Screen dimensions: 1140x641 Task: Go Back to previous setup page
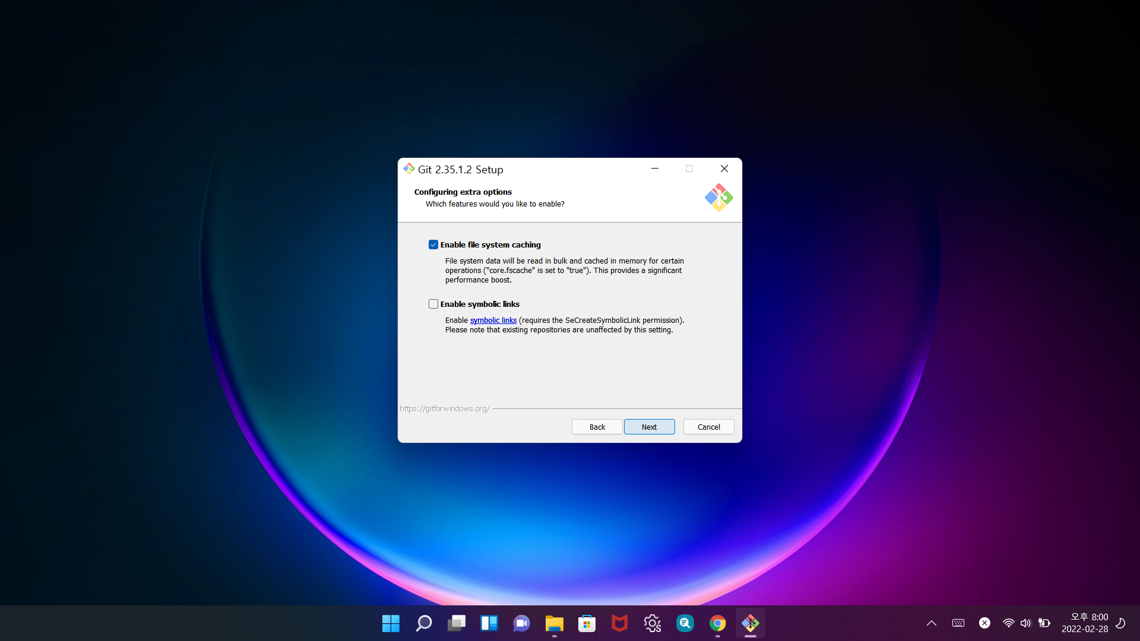[597, 427]
